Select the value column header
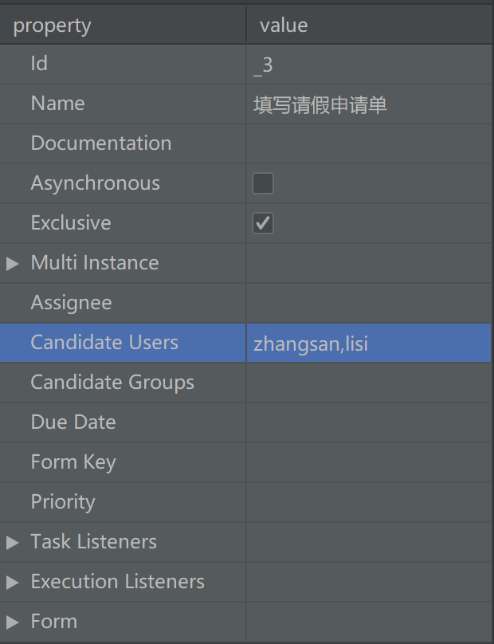Screen dimensions: 494x644 (x=370, y=25)
